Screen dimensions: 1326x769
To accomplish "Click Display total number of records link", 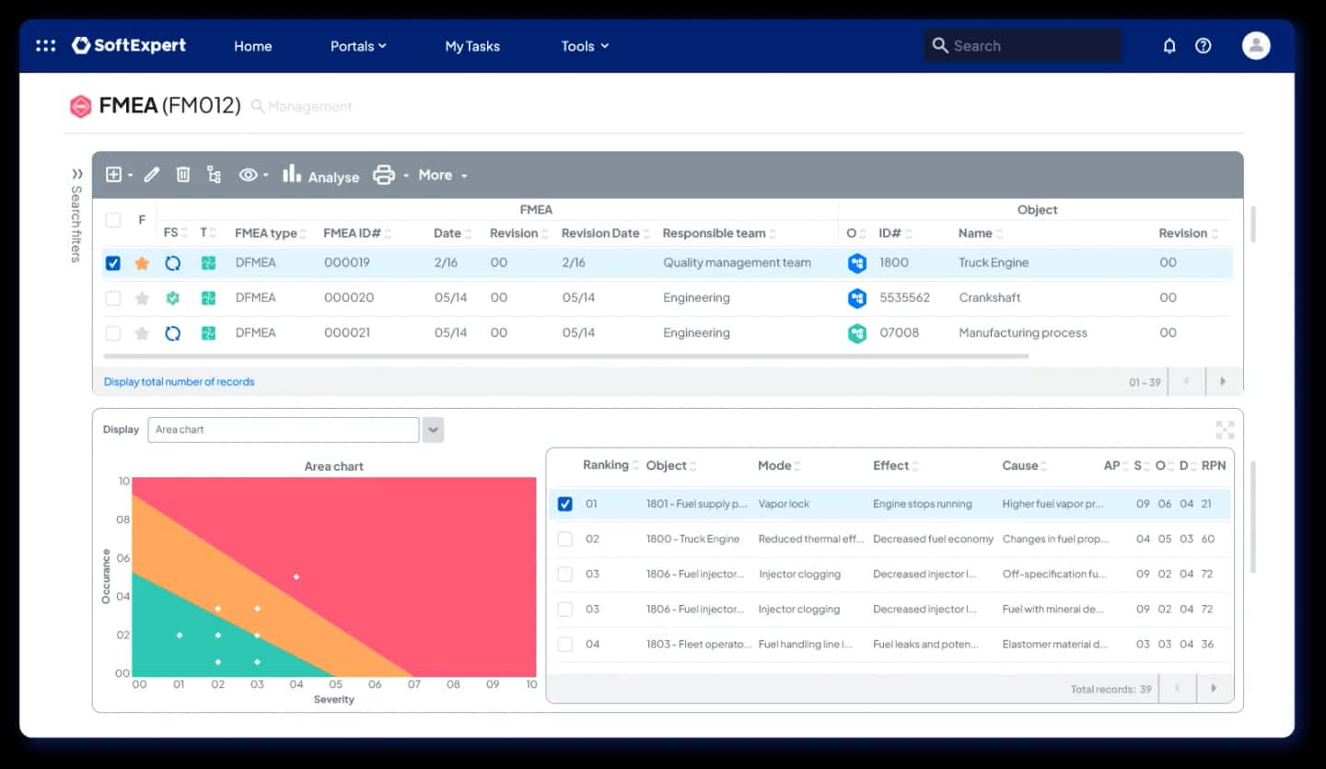I will pos(179,381).
